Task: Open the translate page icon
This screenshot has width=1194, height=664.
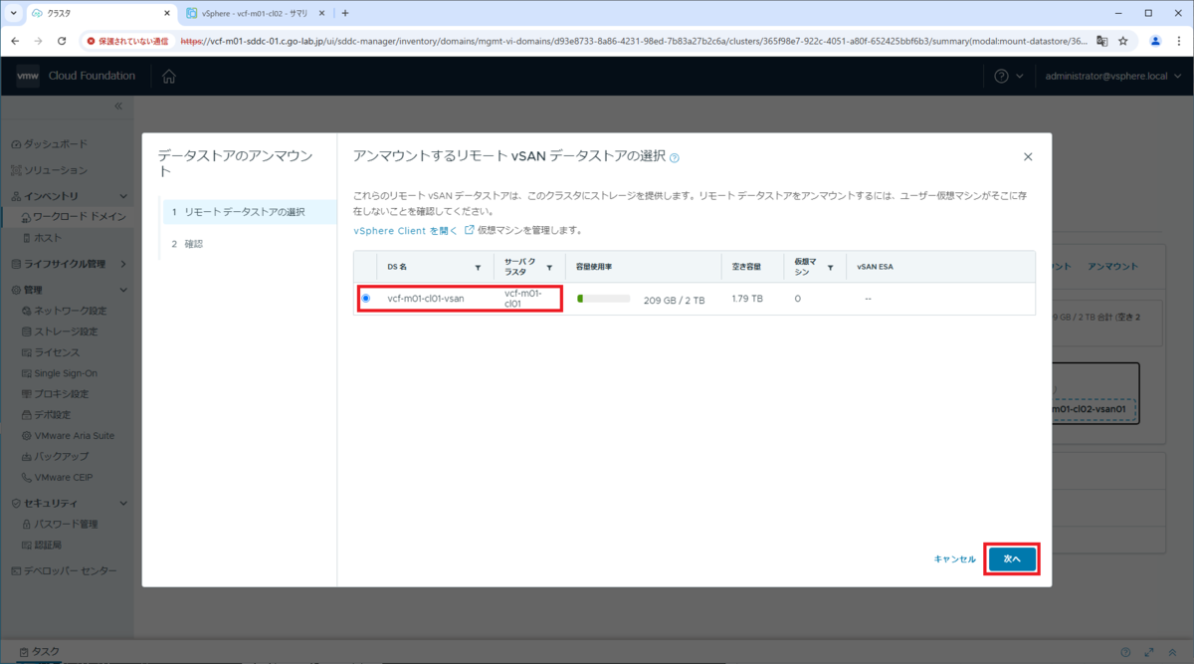Action: [x=1101, y=41]
